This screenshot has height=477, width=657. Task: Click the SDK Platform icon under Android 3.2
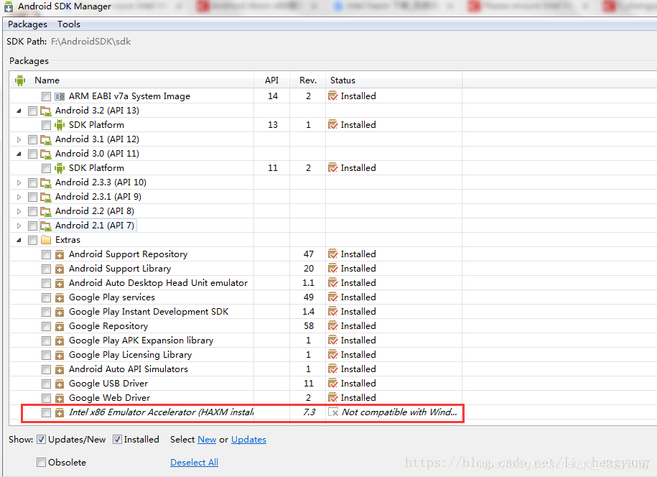point(58,124)
